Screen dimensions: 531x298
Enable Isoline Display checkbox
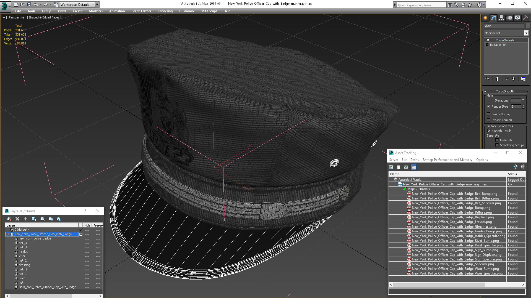click(x=488, y=114)
